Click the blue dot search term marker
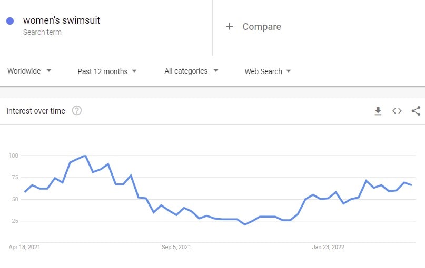This screenshot has height=268, width=425. (10, 21)
